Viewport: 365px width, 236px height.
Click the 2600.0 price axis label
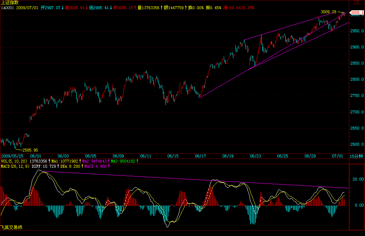(x=357, y=145)
